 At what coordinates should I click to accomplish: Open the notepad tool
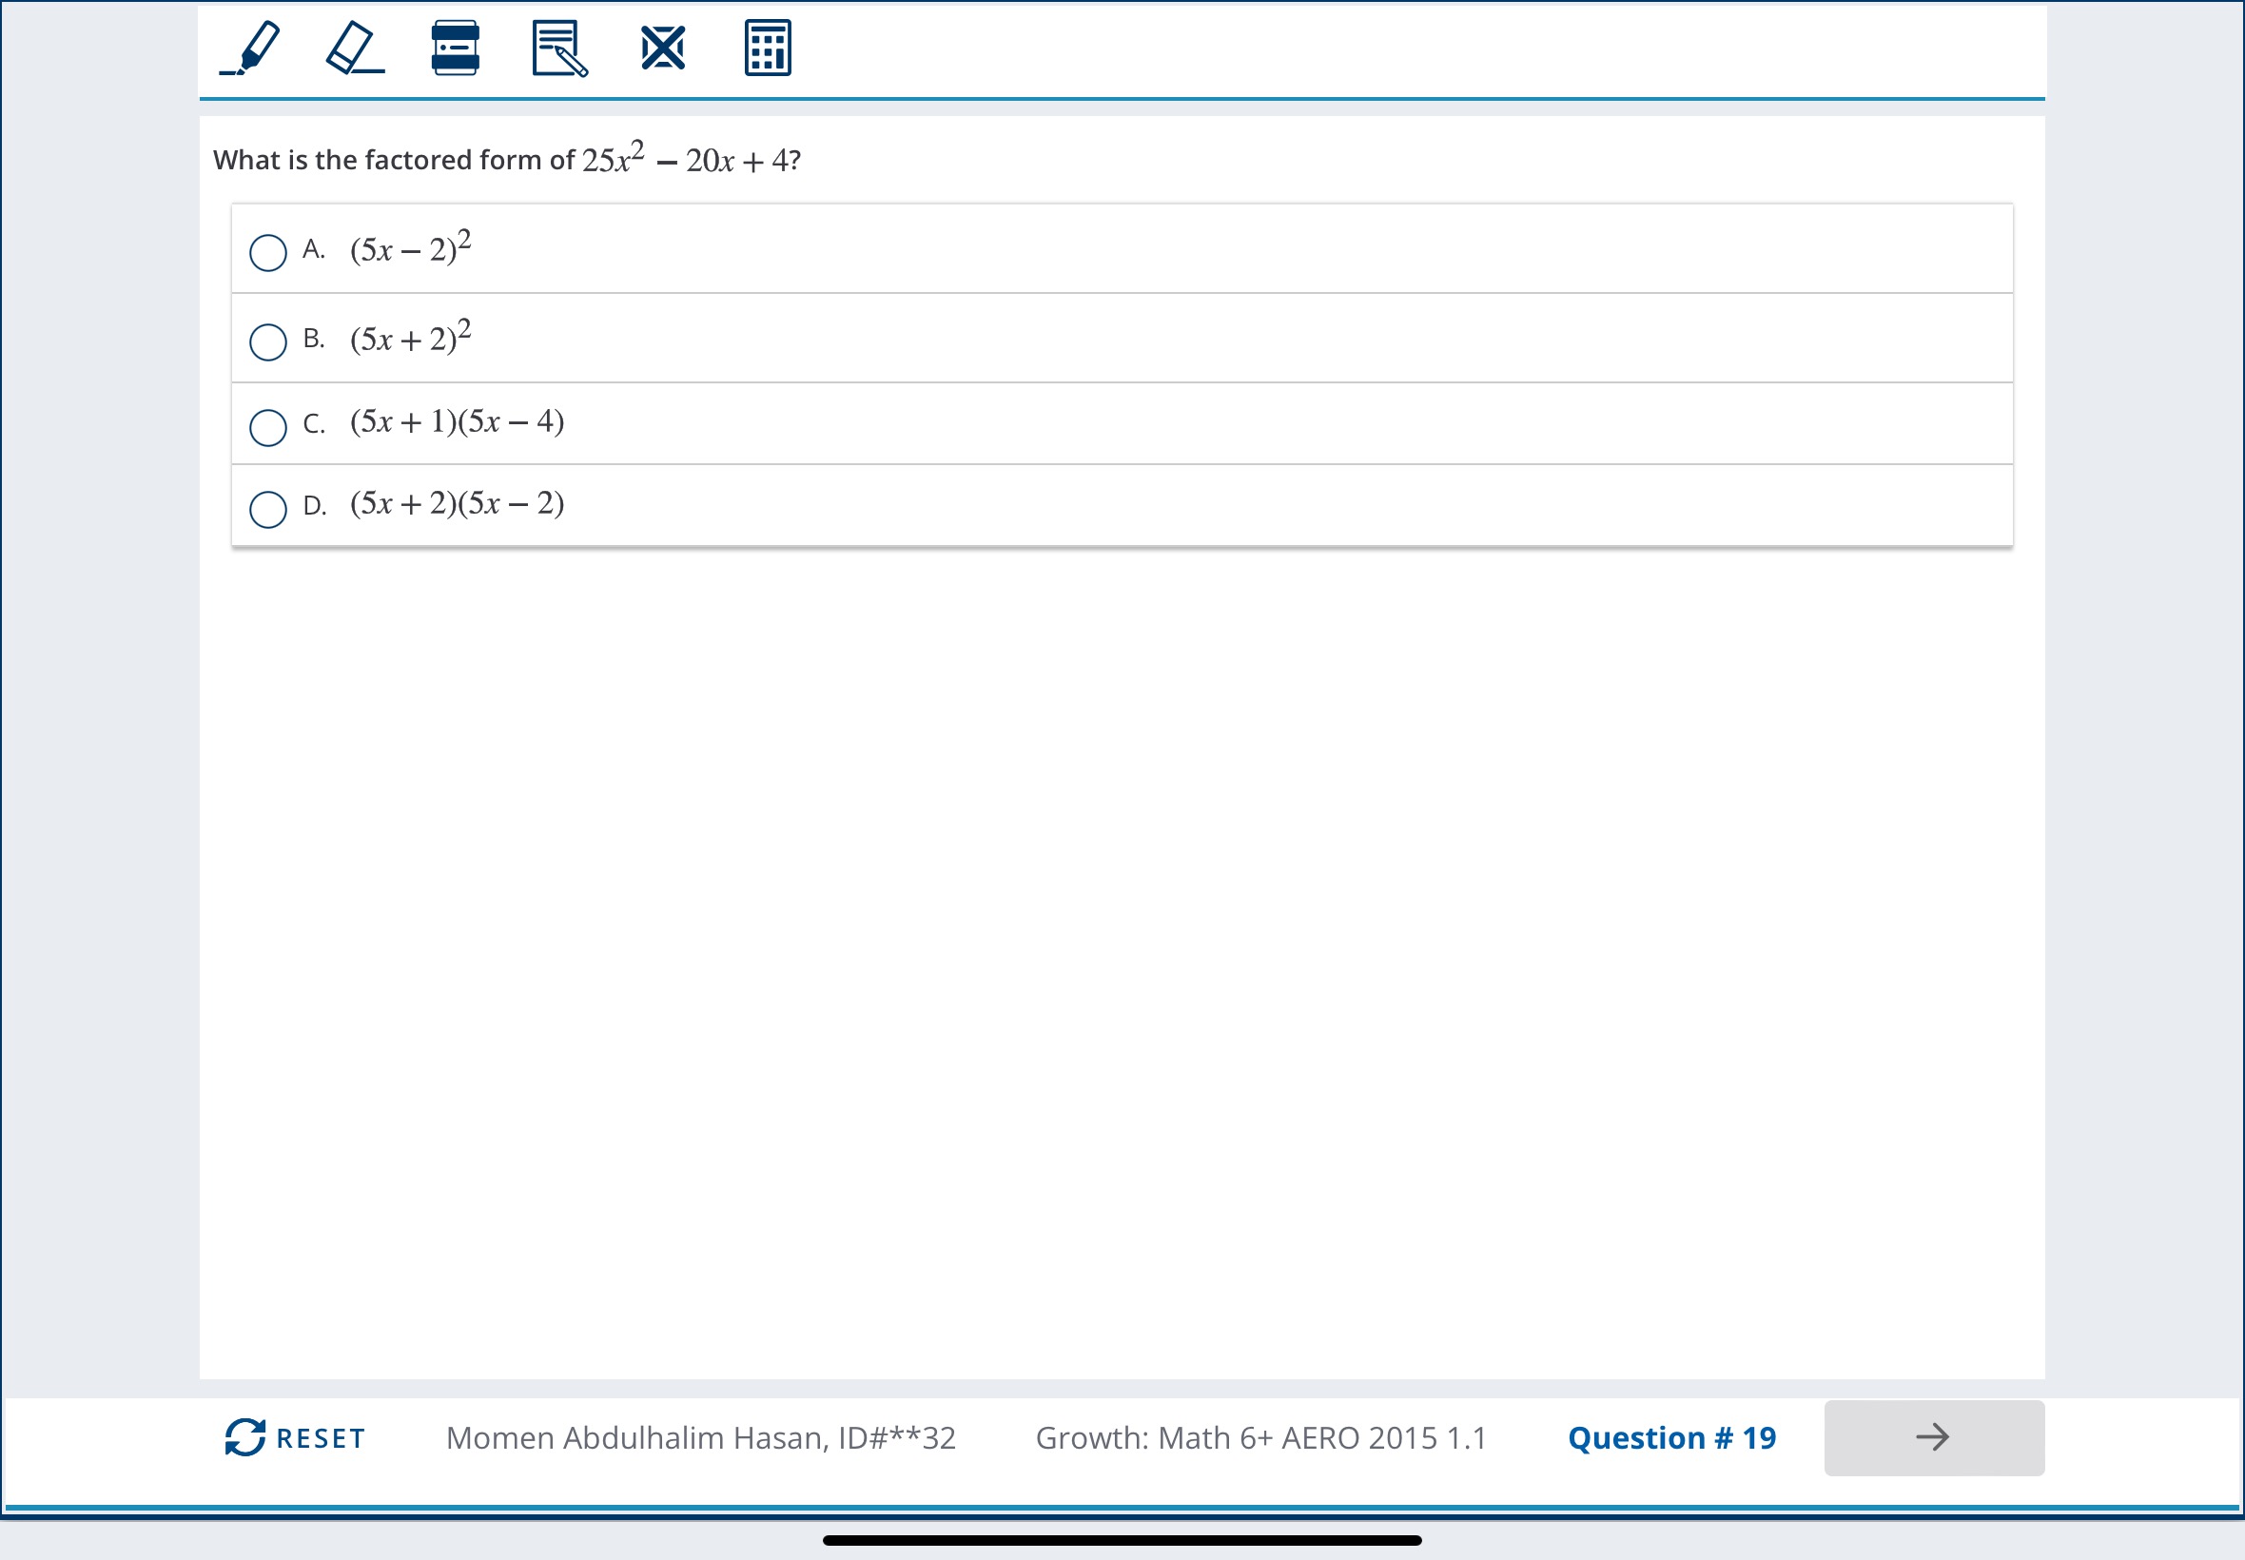[x=559, y=48]
